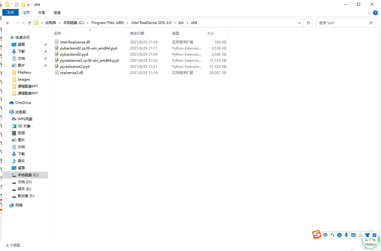Open 视频 in the navigation pane

point(21,133)
